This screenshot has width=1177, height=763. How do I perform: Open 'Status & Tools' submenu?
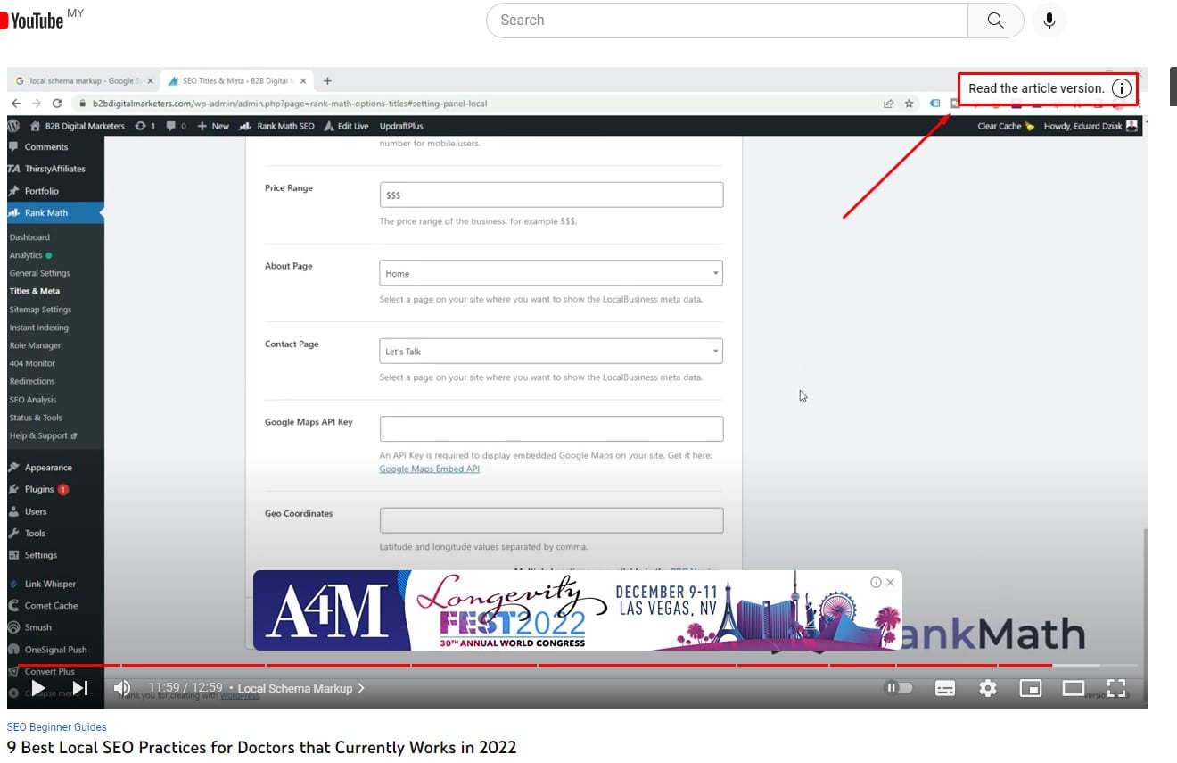36,418
